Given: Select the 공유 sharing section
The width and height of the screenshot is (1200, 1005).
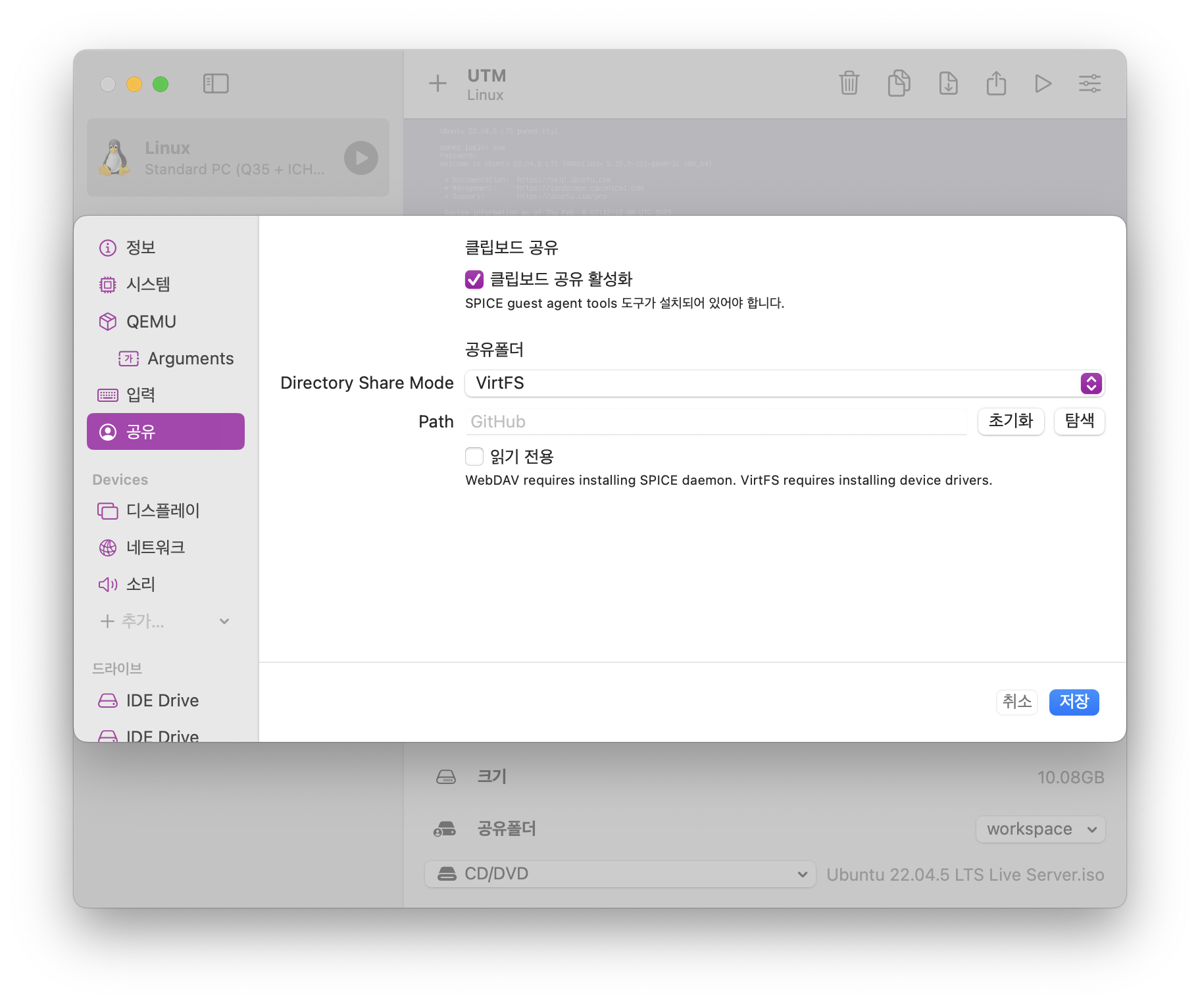Looking at the screenshot, I should point(166,431).
